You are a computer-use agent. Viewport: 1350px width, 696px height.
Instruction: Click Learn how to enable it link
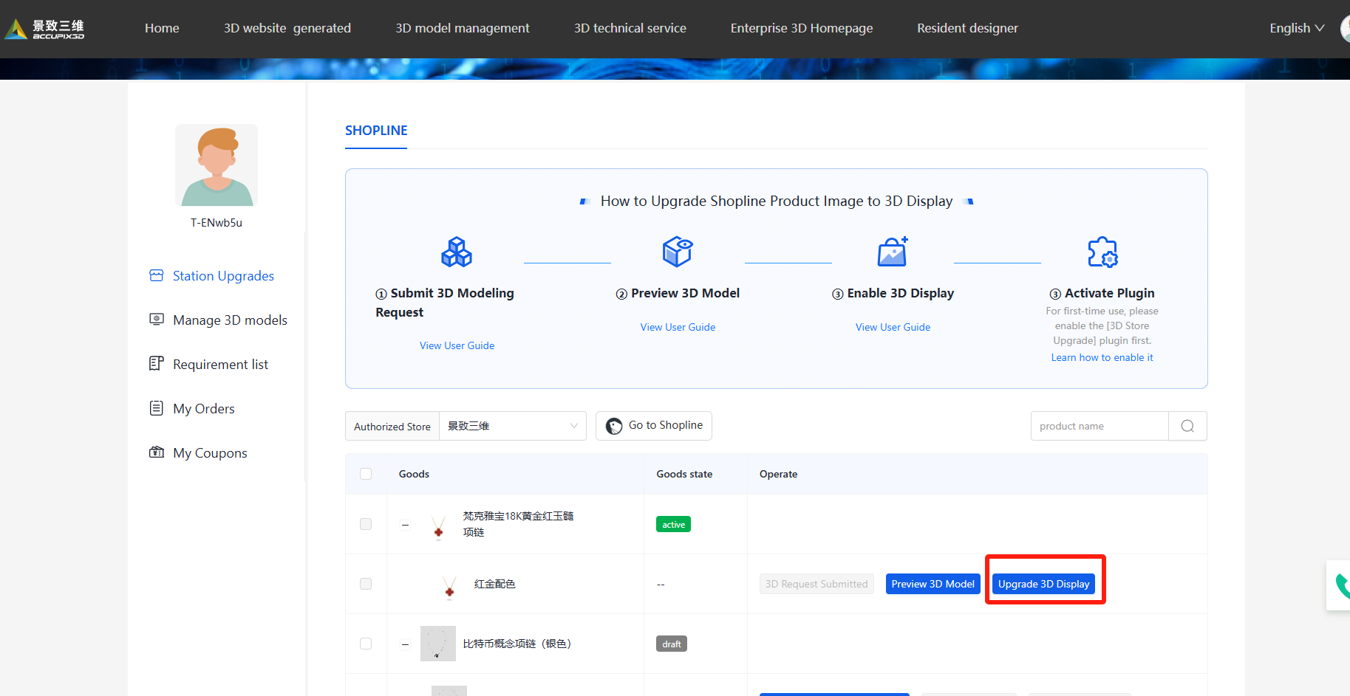(1102, 357)
